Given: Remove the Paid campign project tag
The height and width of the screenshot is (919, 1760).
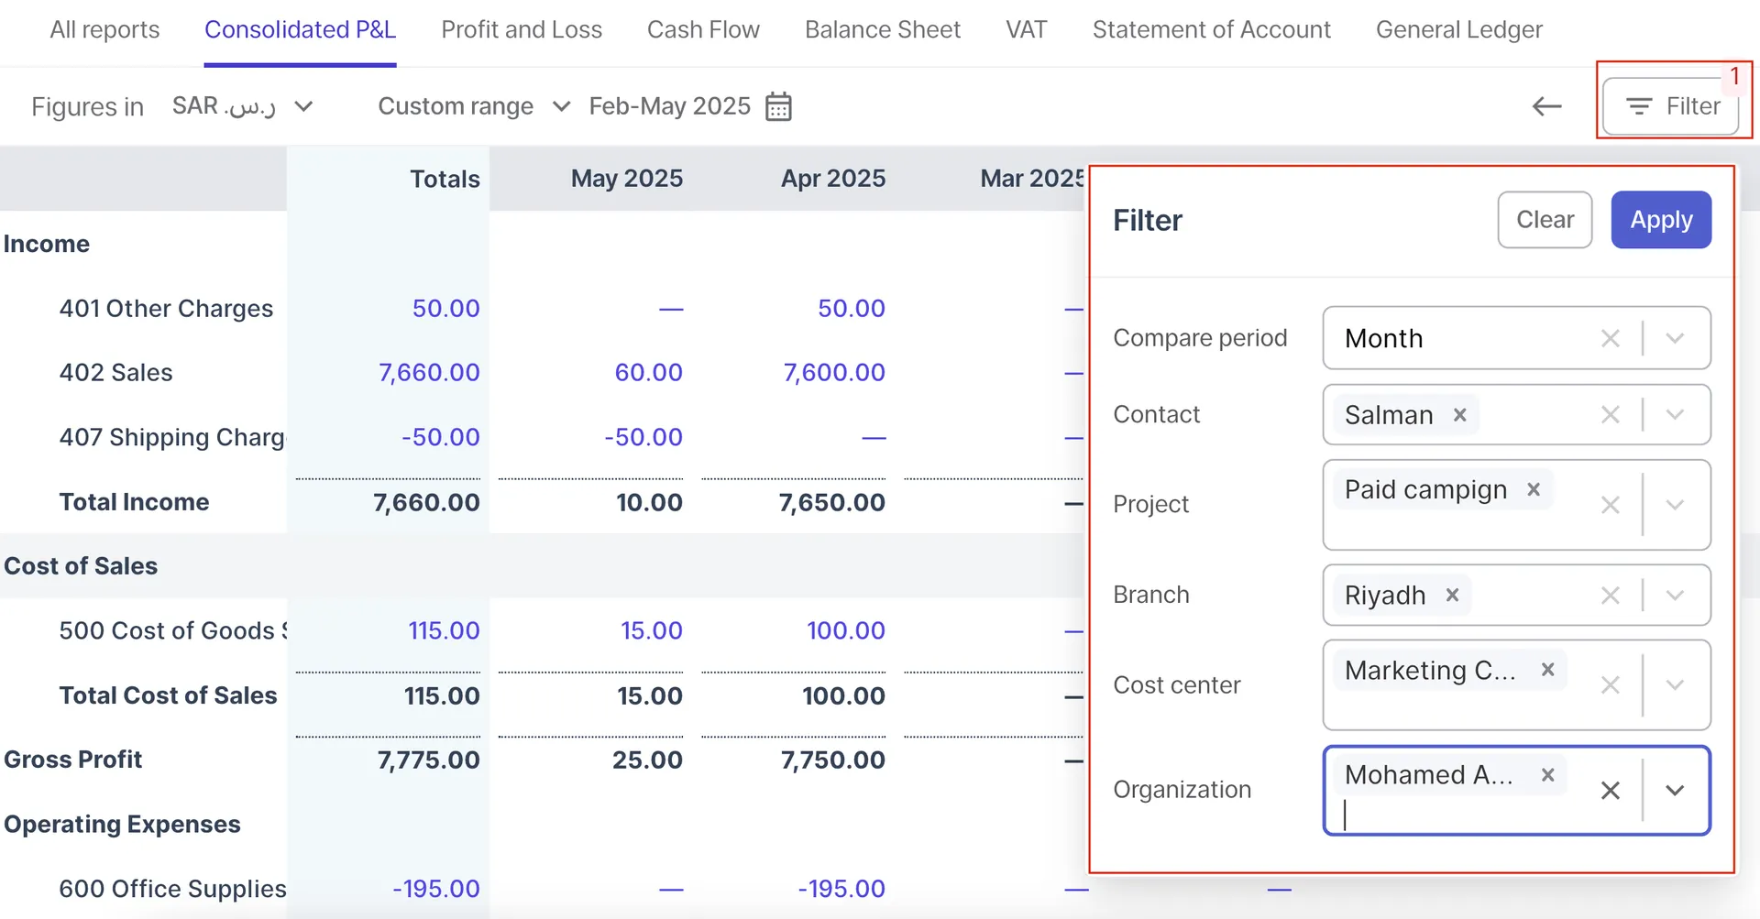Looking at the screenshot, I should [x=1534, y=489].
